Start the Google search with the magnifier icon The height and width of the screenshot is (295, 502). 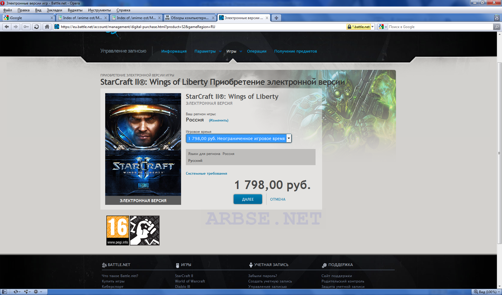coord(497,27)
